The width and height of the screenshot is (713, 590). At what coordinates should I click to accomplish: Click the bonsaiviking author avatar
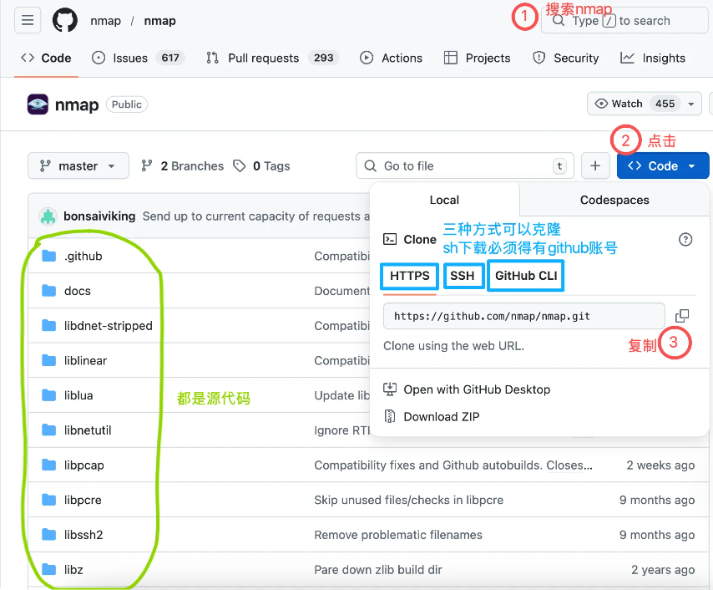(x=48, y=216)
